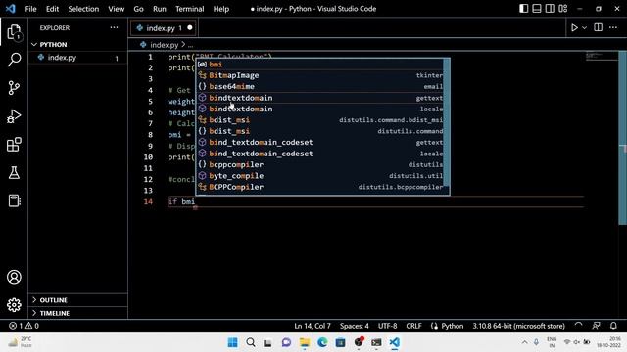Toggle the bottom panel layout
Screen dimensions: 627x352
[x=537, y=9]
